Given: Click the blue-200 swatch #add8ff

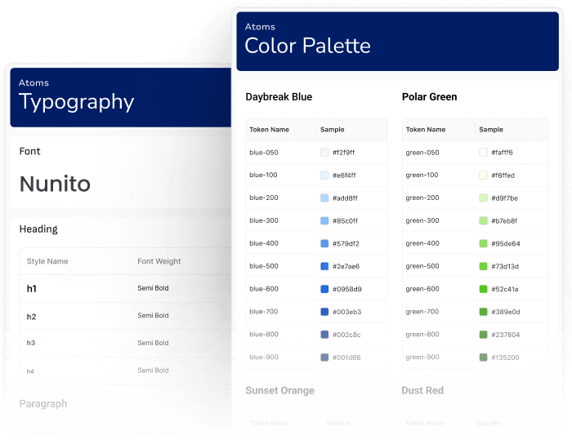Looking at the screenshot, I should [324, 198].
